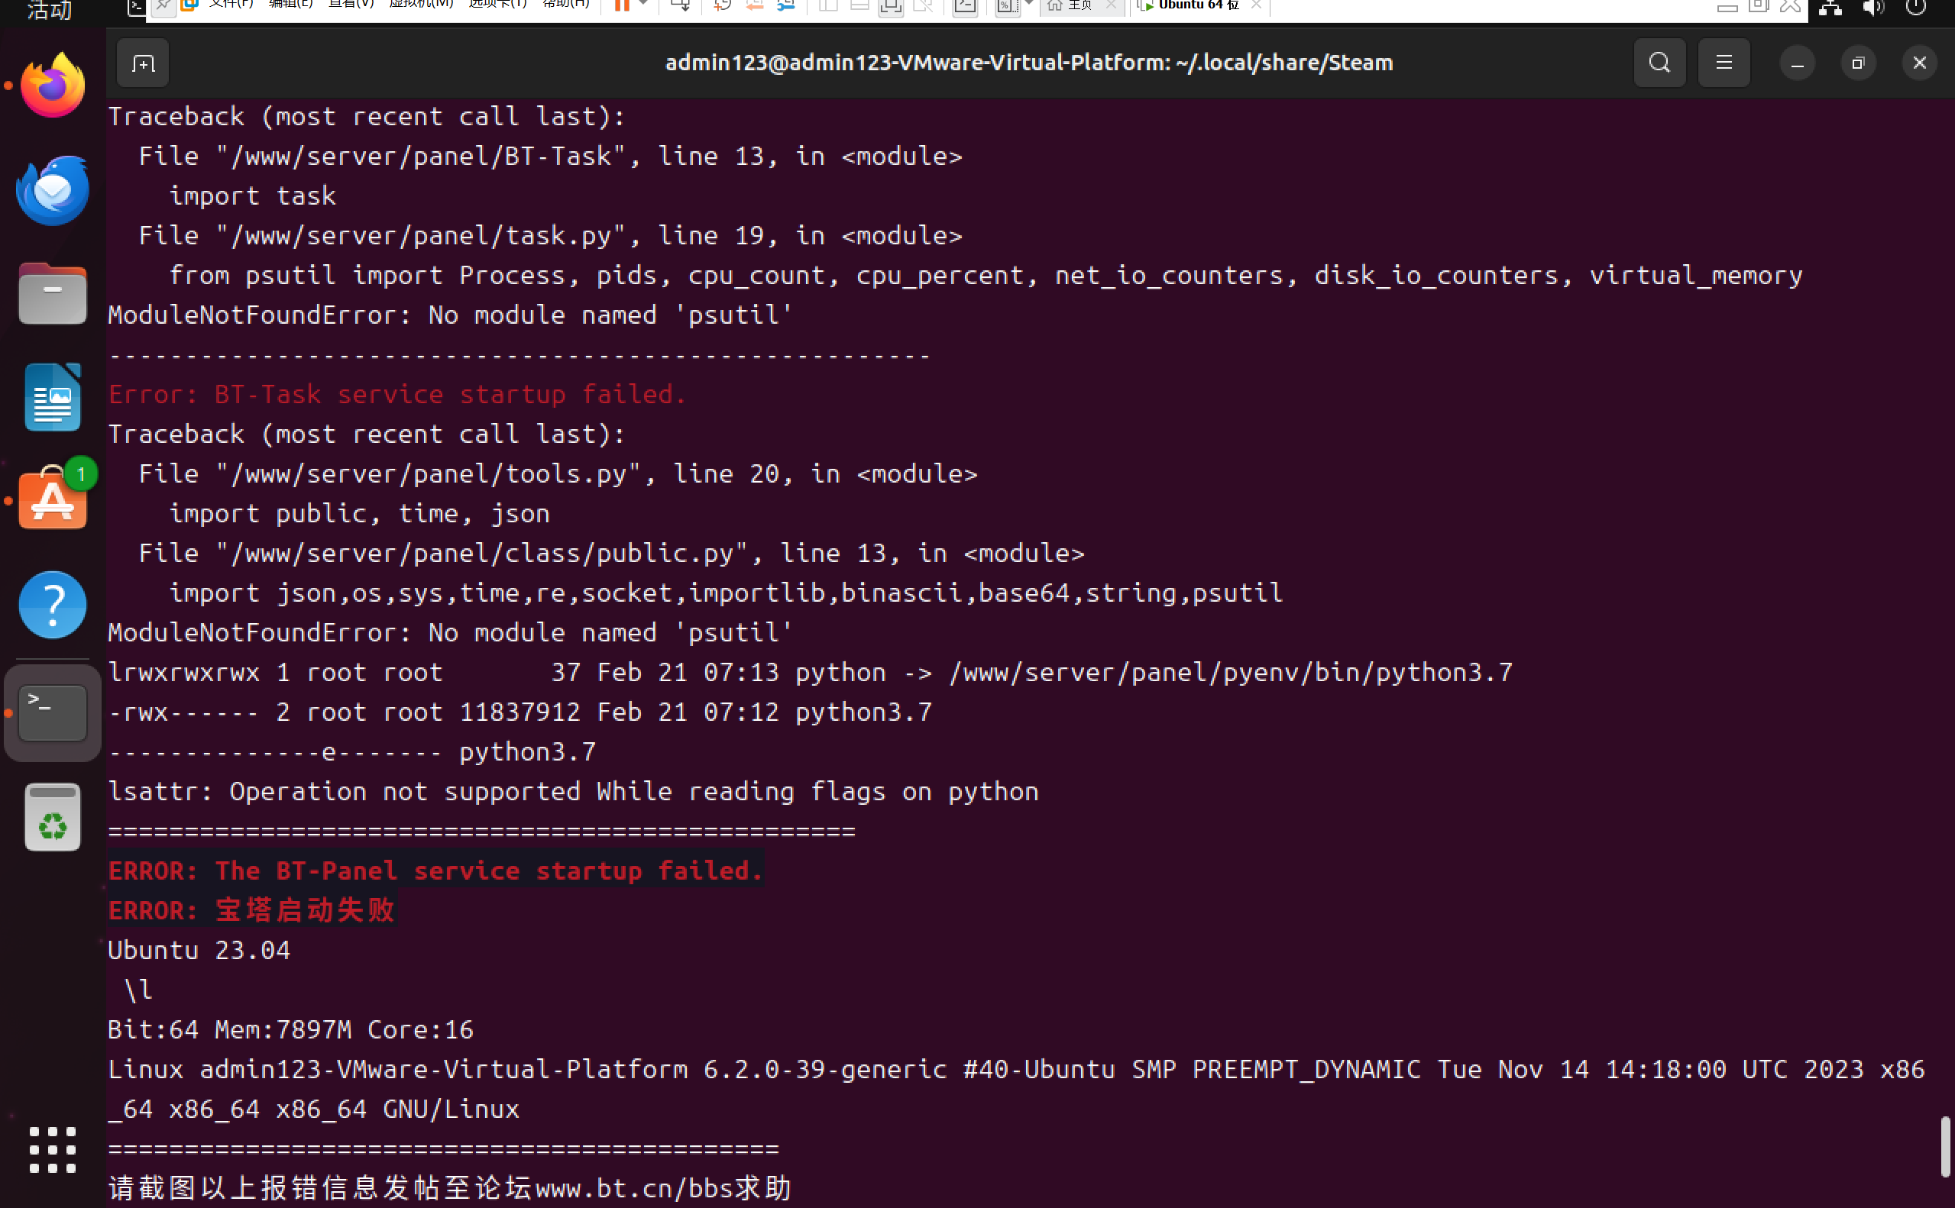Click the 'import json,os,sys,time,re,socket' line

726,592
